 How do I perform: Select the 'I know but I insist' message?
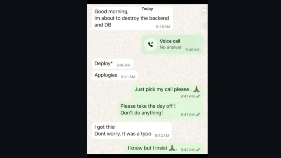(164, 148)
